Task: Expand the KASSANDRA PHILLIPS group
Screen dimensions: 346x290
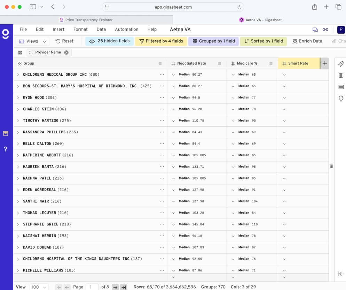Action: pyautogui.click(x=18, y=132)
